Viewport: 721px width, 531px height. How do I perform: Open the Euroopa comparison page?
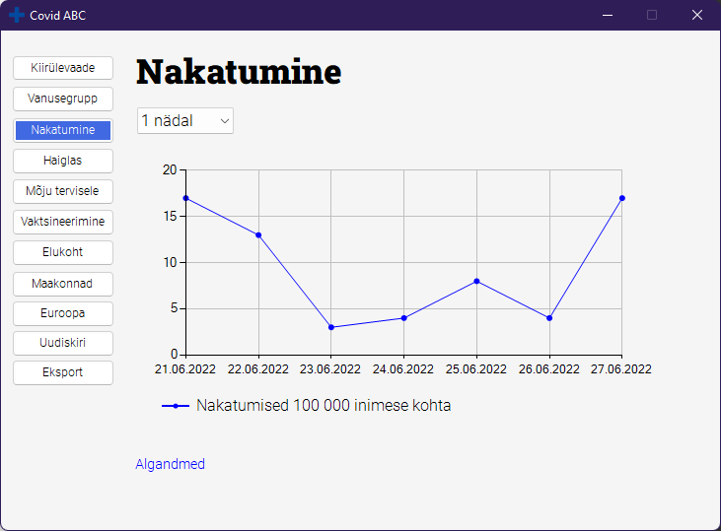pyautogui.click(x=63, y=313)
